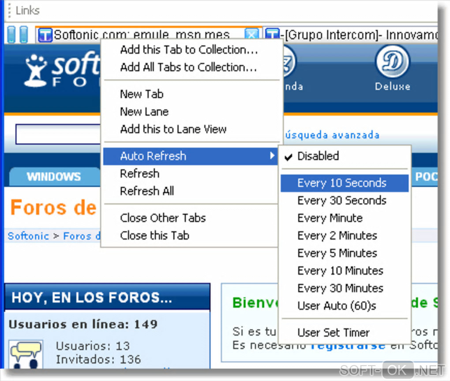450x381 pixels.
Task: Open the WINDOWS category tab
Action: click(54, 176)
